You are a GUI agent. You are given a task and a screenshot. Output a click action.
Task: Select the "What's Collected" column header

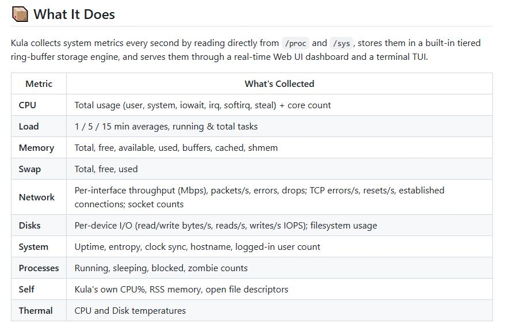(279, 84)
